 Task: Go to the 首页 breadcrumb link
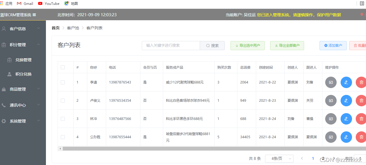point(56,28)
